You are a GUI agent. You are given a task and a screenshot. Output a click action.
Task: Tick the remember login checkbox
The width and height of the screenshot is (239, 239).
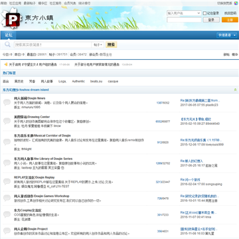(204, 13)
